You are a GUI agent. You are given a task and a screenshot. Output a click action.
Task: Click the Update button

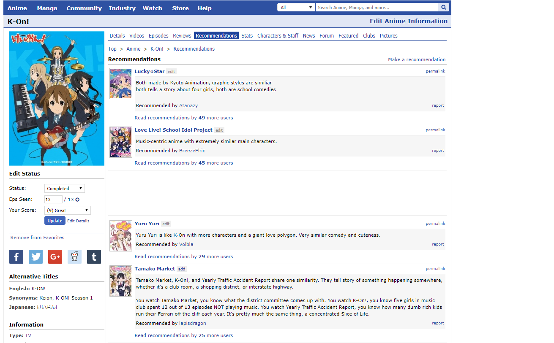coord(55,221)
